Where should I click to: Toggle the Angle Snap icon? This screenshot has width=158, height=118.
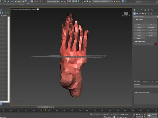(x=37, y=1)
